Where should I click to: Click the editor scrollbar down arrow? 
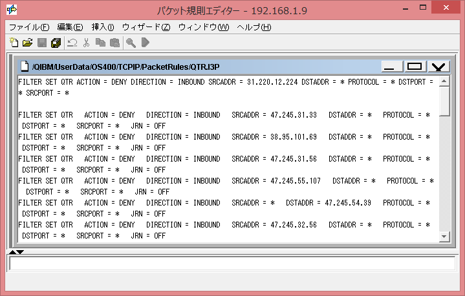444,237
